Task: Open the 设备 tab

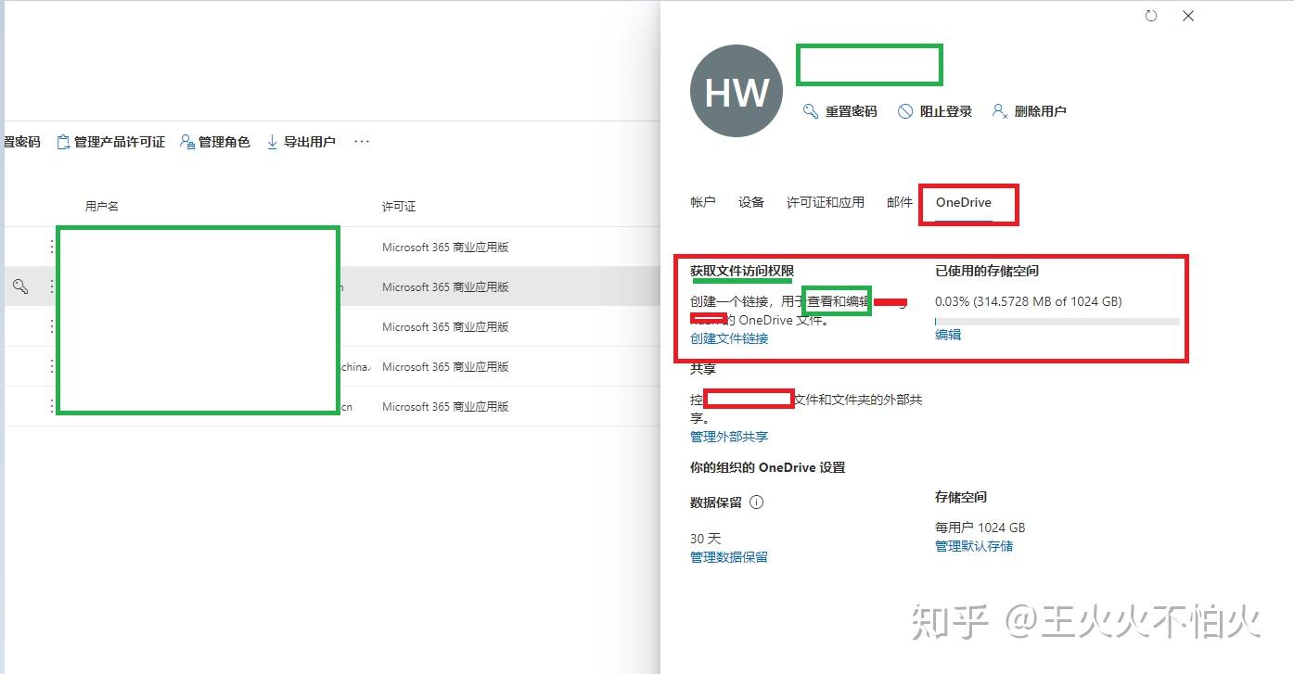Action: coord(751,202)
